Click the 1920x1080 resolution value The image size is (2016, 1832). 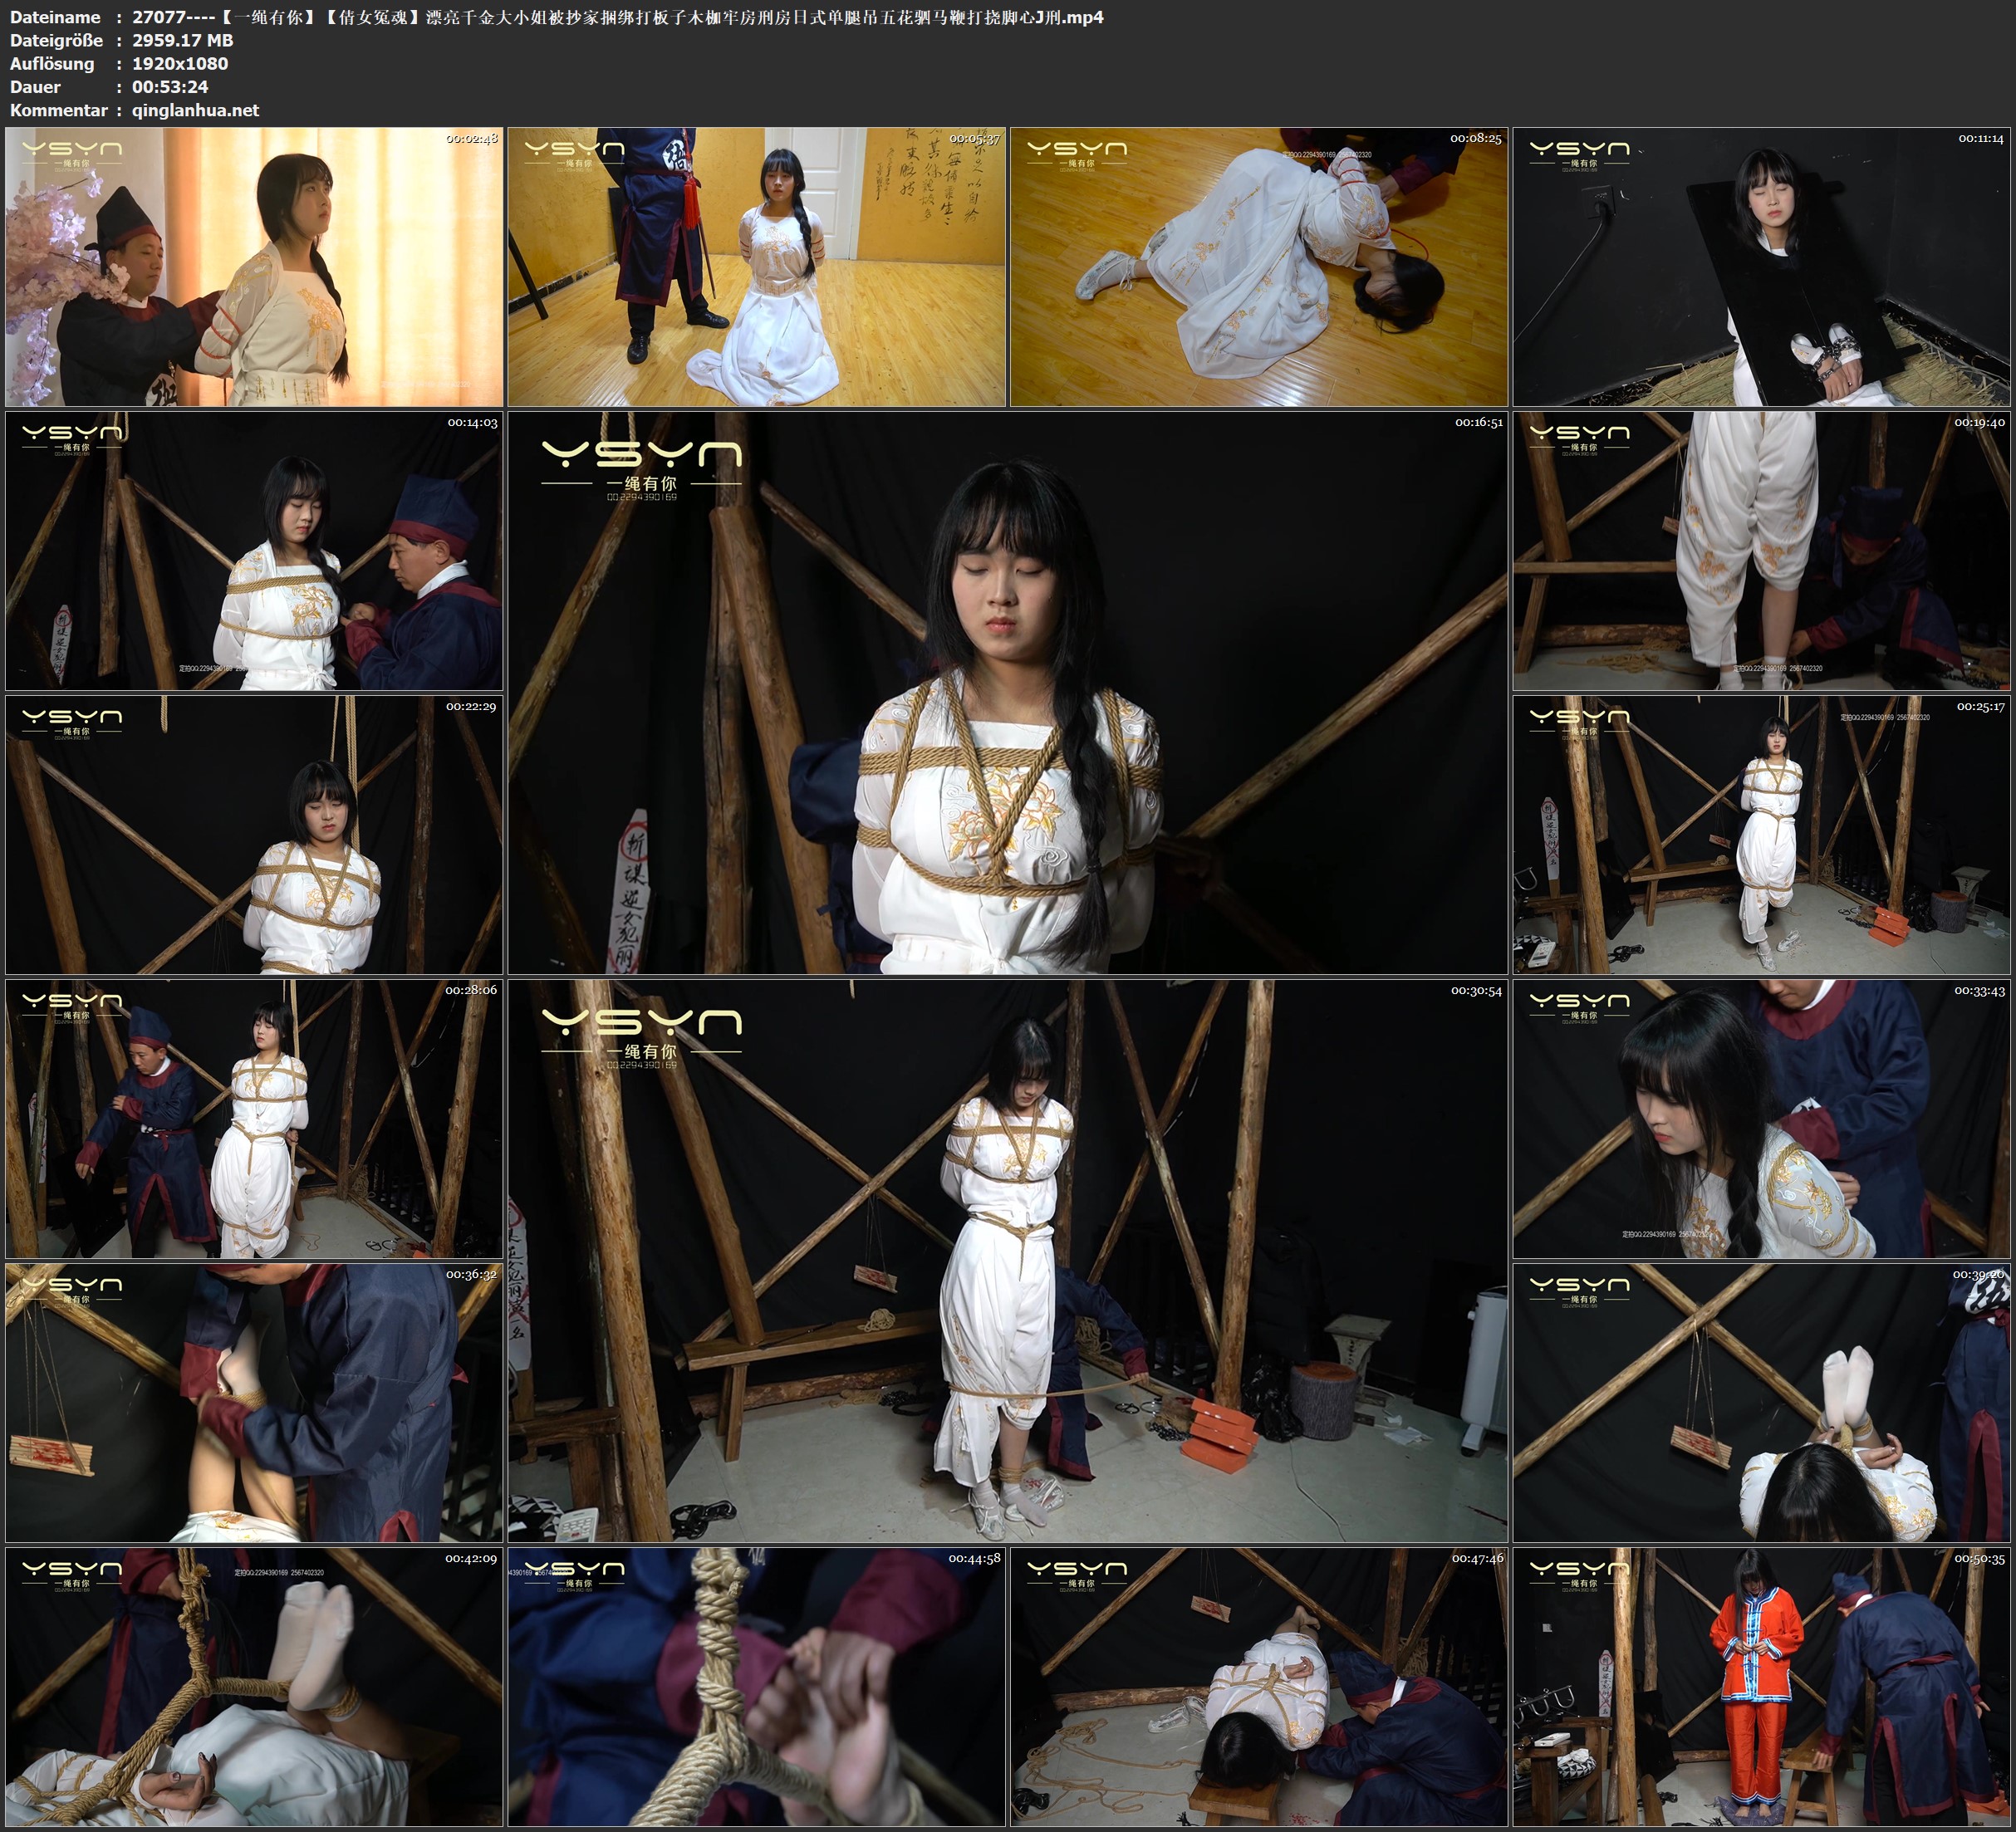pos(180,63)
